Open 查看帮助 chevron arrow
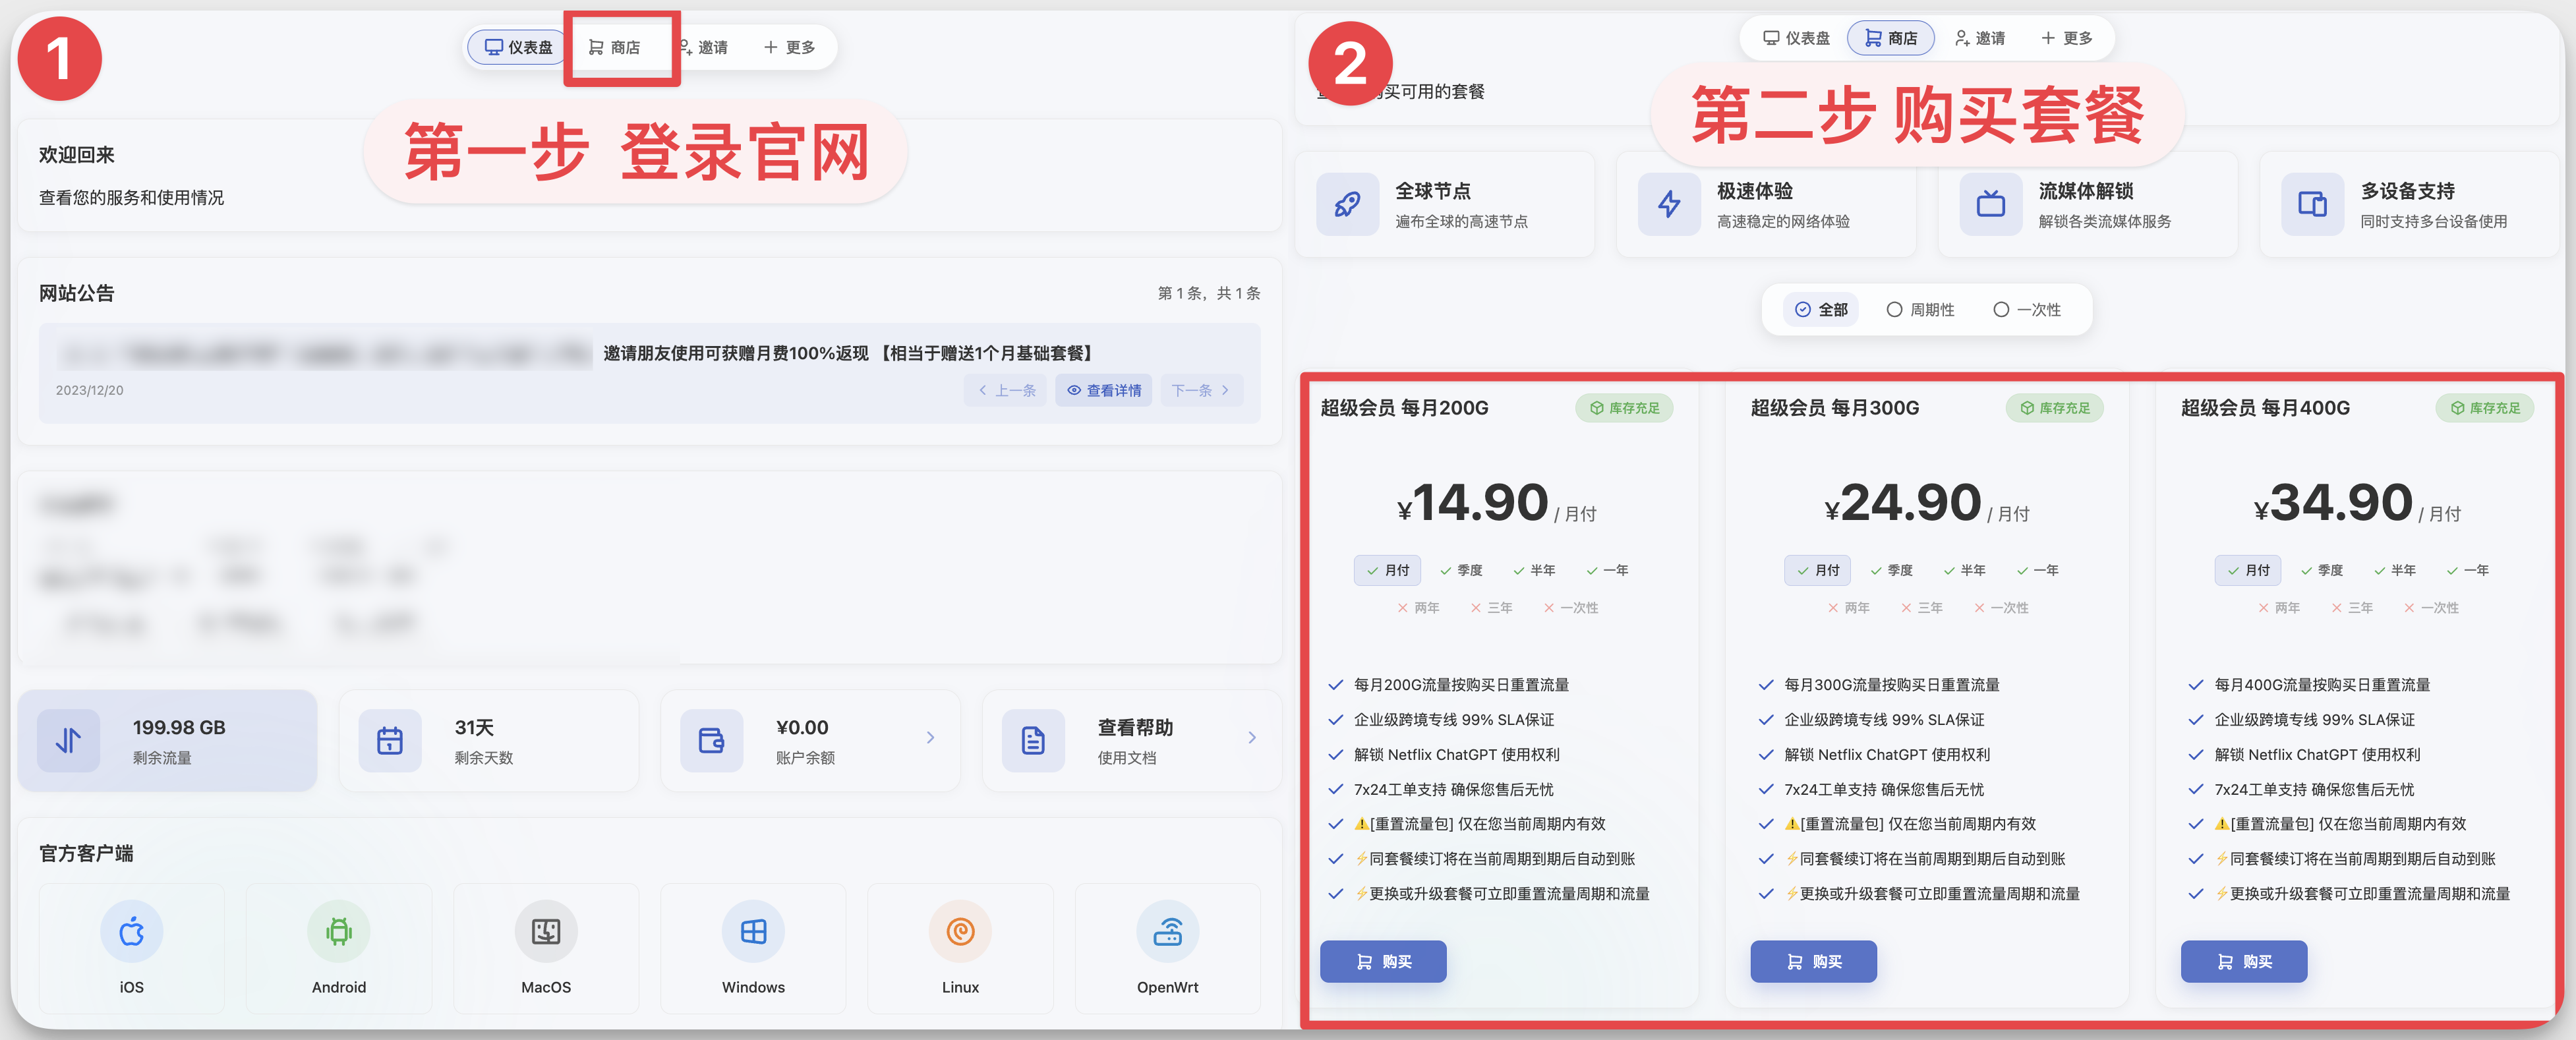The height and width of the screenshot is (1040, 2576). pyautogui.click(x=1252, y=738)
